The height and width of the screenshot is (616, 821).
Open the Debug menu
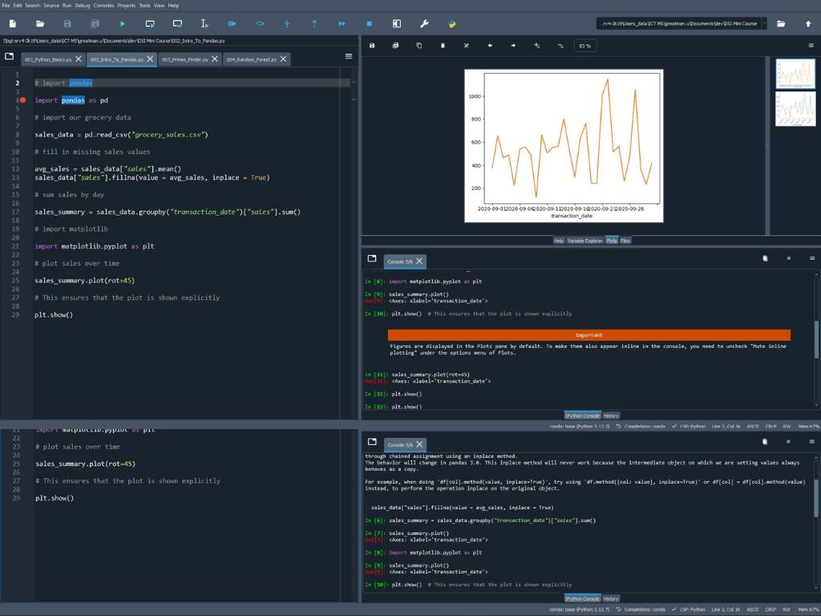(83, 6)
